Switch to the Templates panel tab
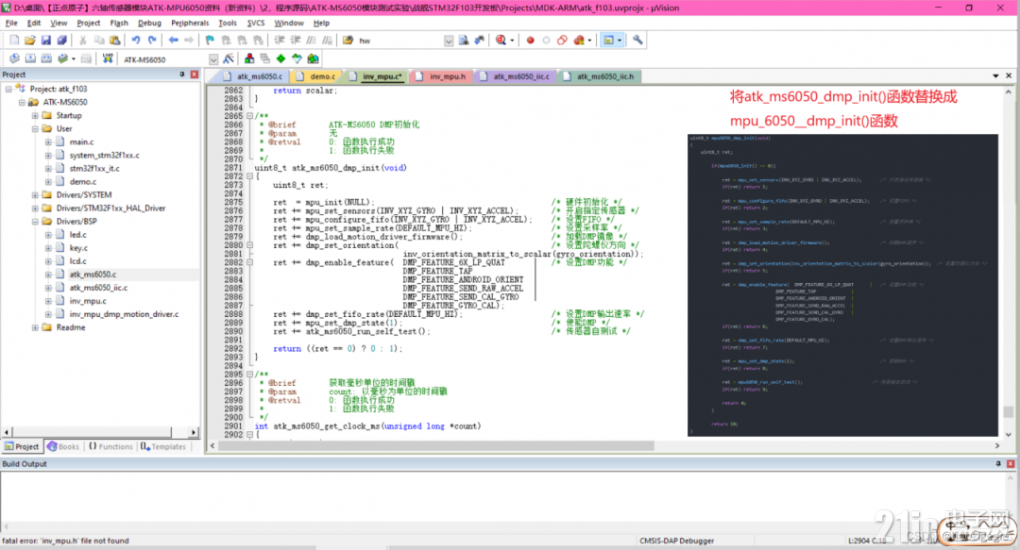Viewport: 1020px width, 550px height. 163,446
